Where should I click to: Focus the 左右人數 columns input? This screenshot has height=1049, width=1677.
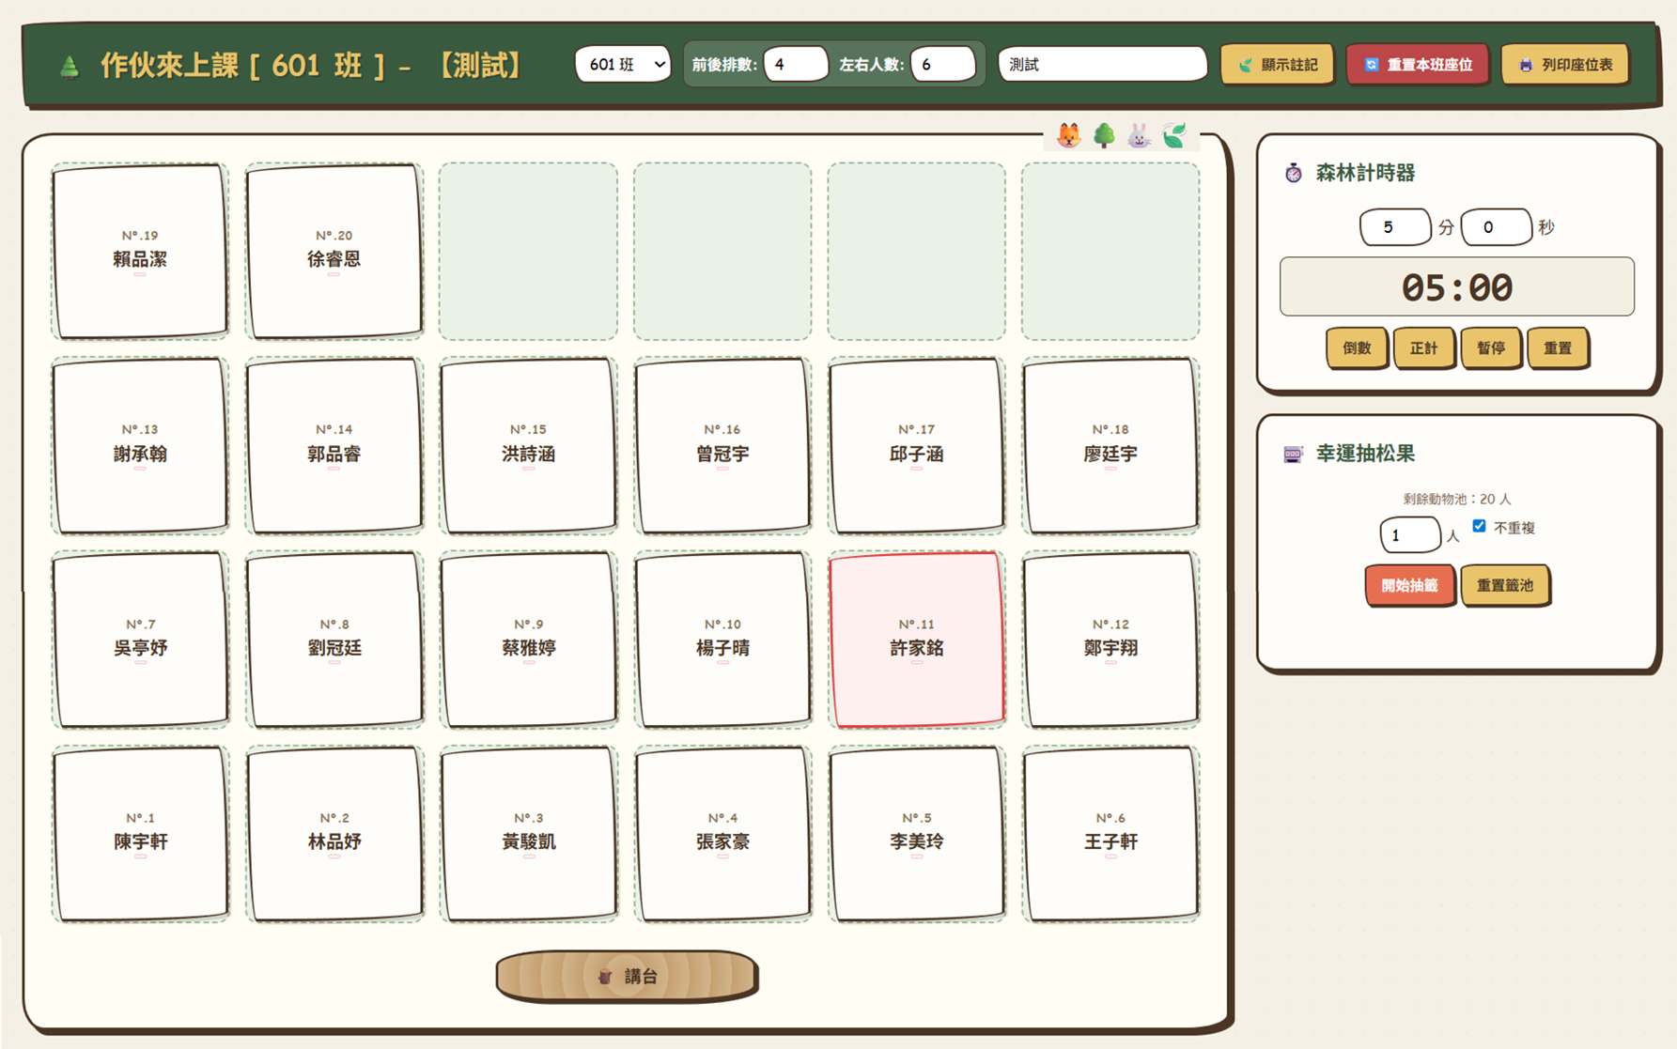943,65
